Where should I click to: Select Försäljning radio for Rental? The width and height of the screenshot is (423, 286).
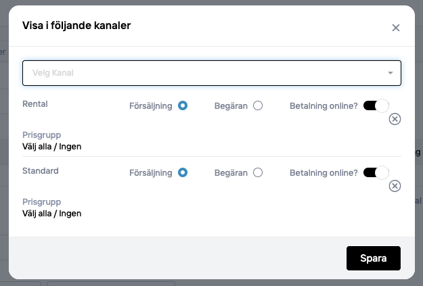coord(183,105)
